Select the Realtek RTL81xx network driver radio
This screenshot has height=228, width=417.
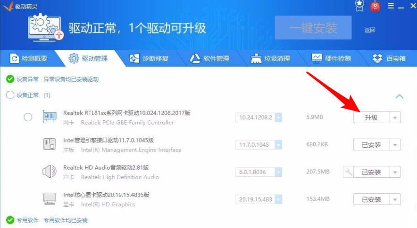(x=28, y=117)
